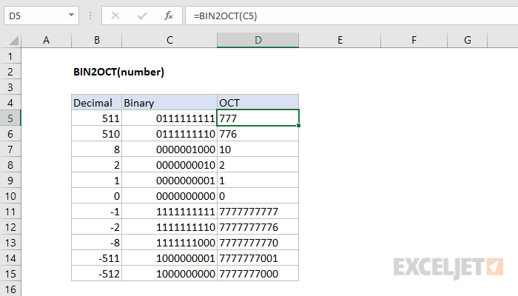This screenshot has width=518, height=296.
Task: Click the Enter checkmark icon in formula bar
Action: [x=142, y=16]
